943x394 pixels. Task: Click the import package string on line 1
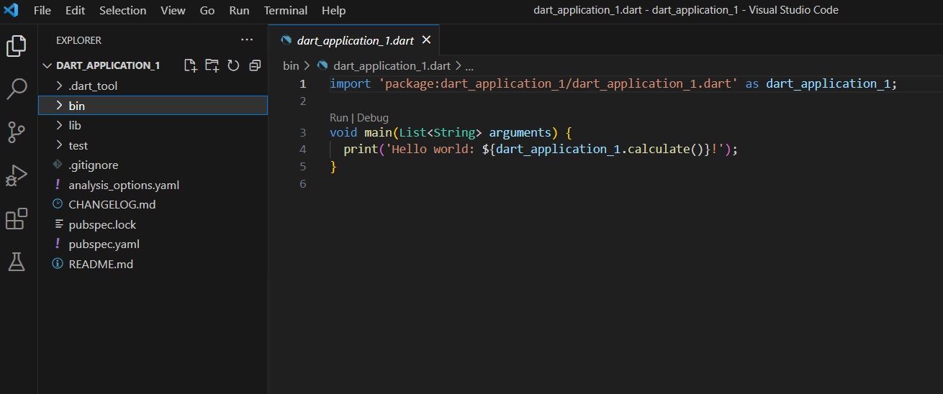tap(558, 83)
